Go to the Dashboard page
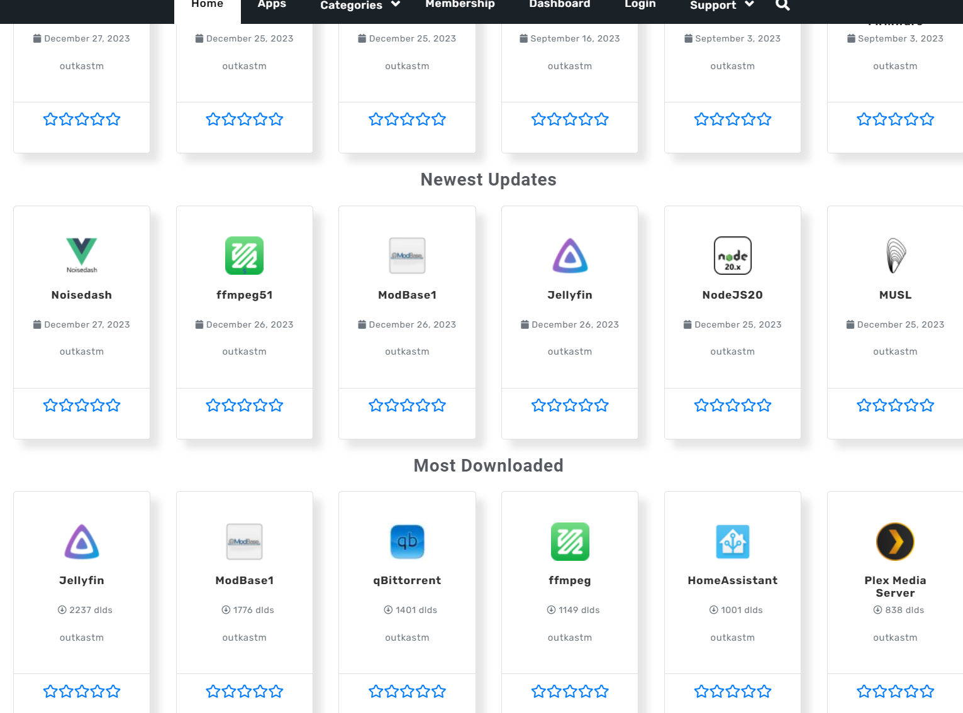963x713 pixels. tap(559, 5)
